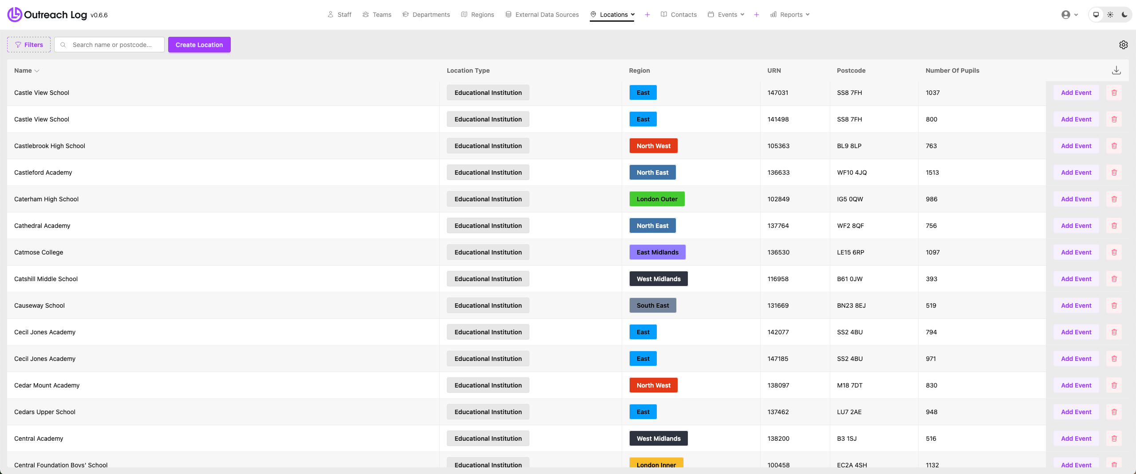Click the plus icon next to Locations
The width and height of the screenshot is (1136, 474).
click(647, 15)
